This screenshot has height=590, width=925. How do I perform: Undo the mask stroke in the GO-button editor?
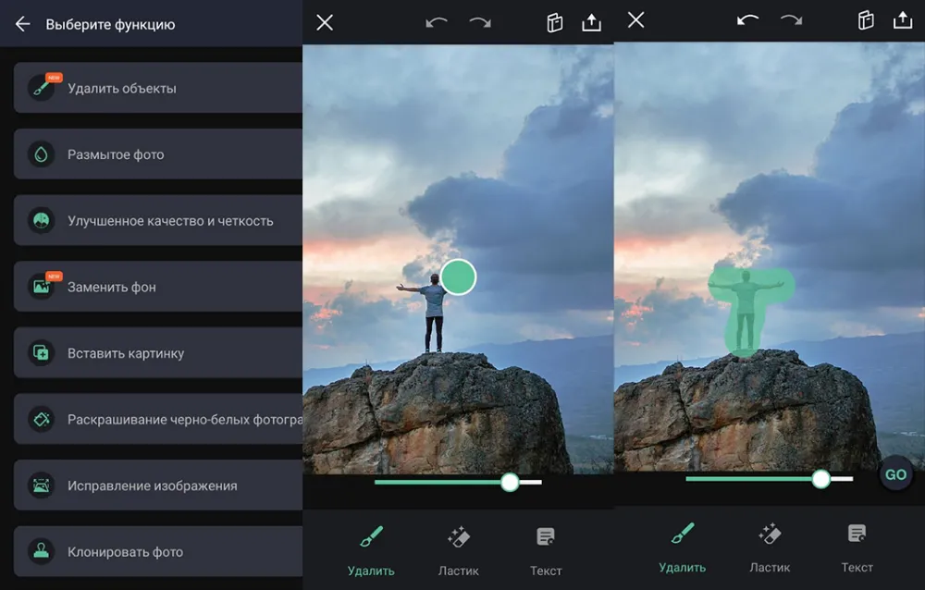coord(748,20)
